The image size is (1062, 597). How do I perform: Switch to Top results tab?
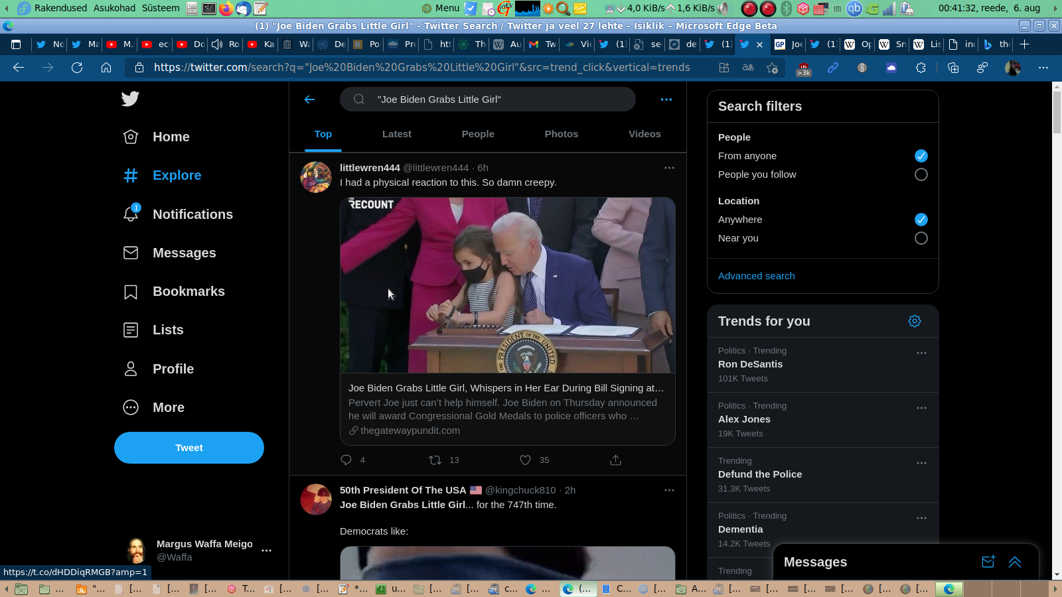(323, 134)
